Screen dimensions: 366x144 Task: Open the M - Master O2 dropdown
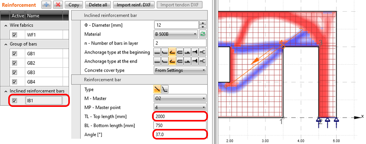[x=180, y=98]
